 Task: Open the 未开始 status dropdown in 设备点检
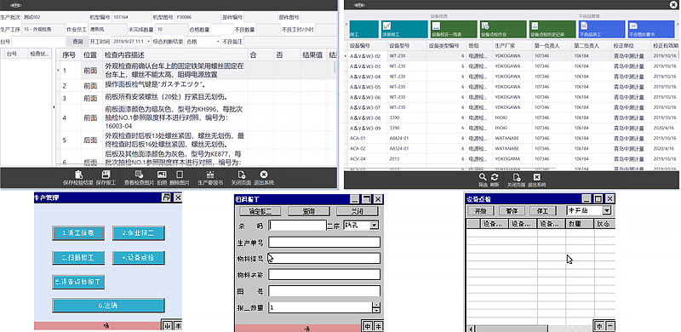(x=606, y=211)
